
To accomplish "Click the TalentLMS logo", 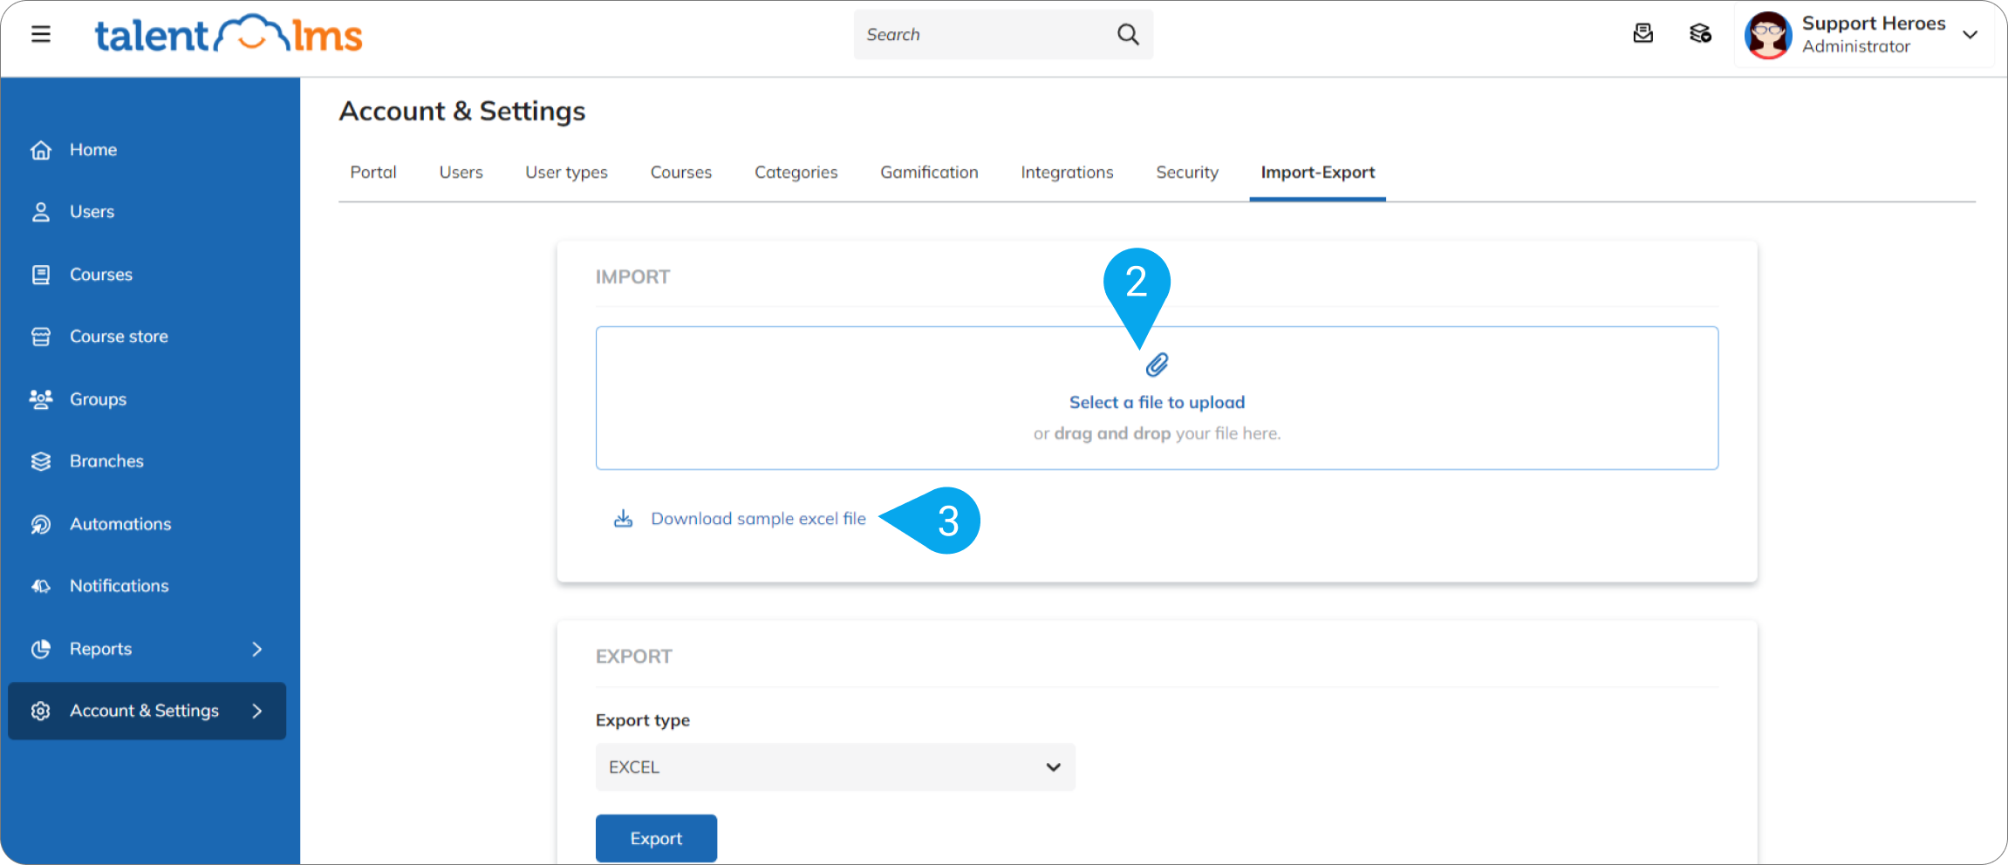I will [229, 35].
